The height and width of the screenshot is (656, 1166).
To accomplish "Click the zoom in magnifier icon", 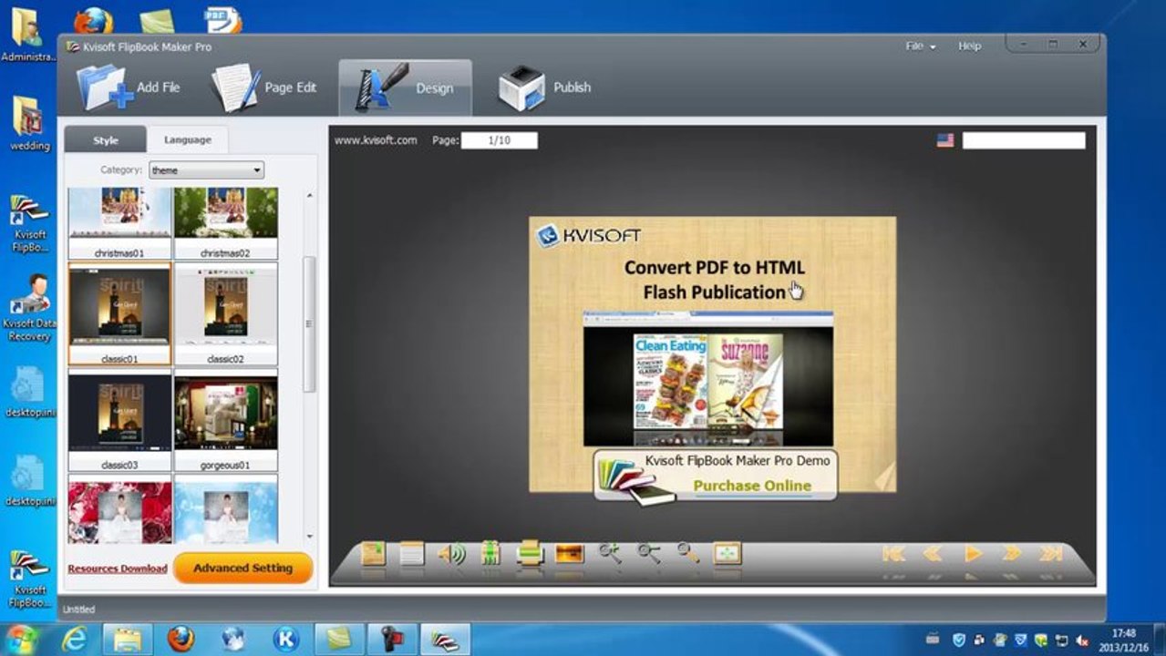I will [610, 553].
